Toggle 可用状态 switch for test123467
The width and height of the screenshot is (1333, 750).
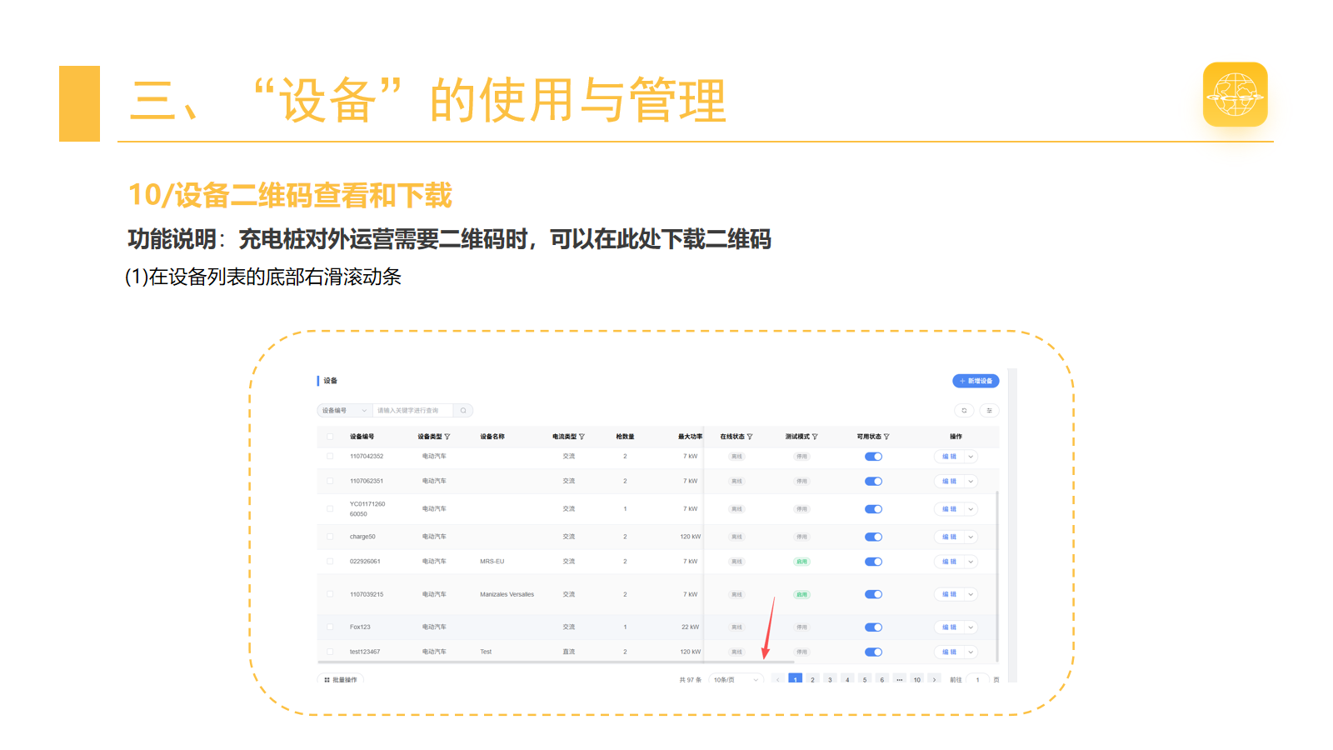coord(873,652)
